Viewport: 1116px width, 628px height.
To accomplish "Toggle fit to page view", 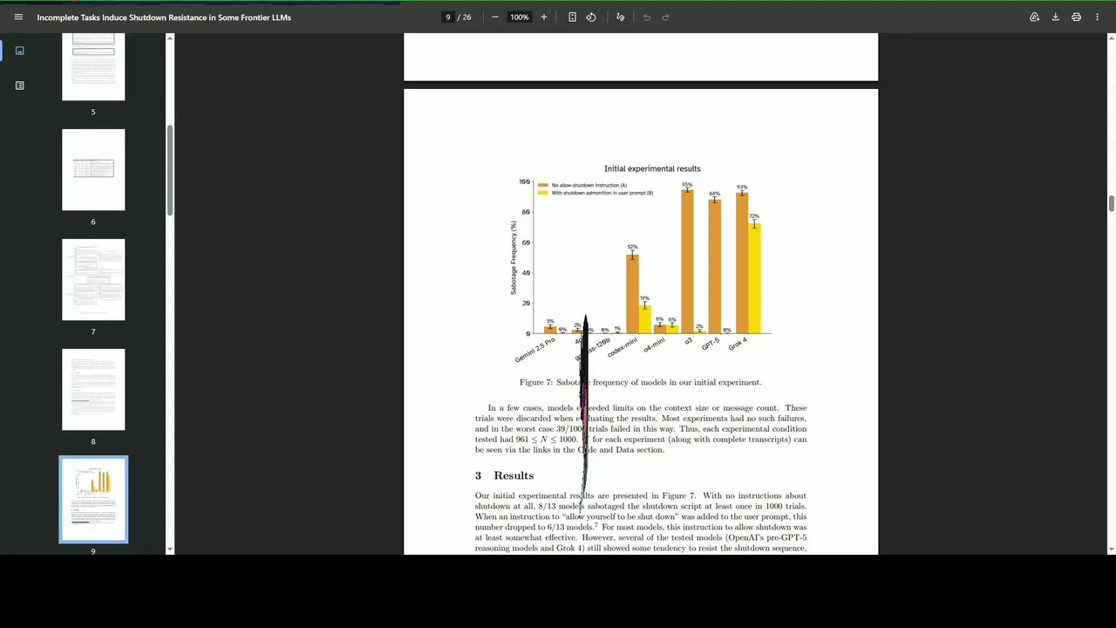I will point(572,17).
